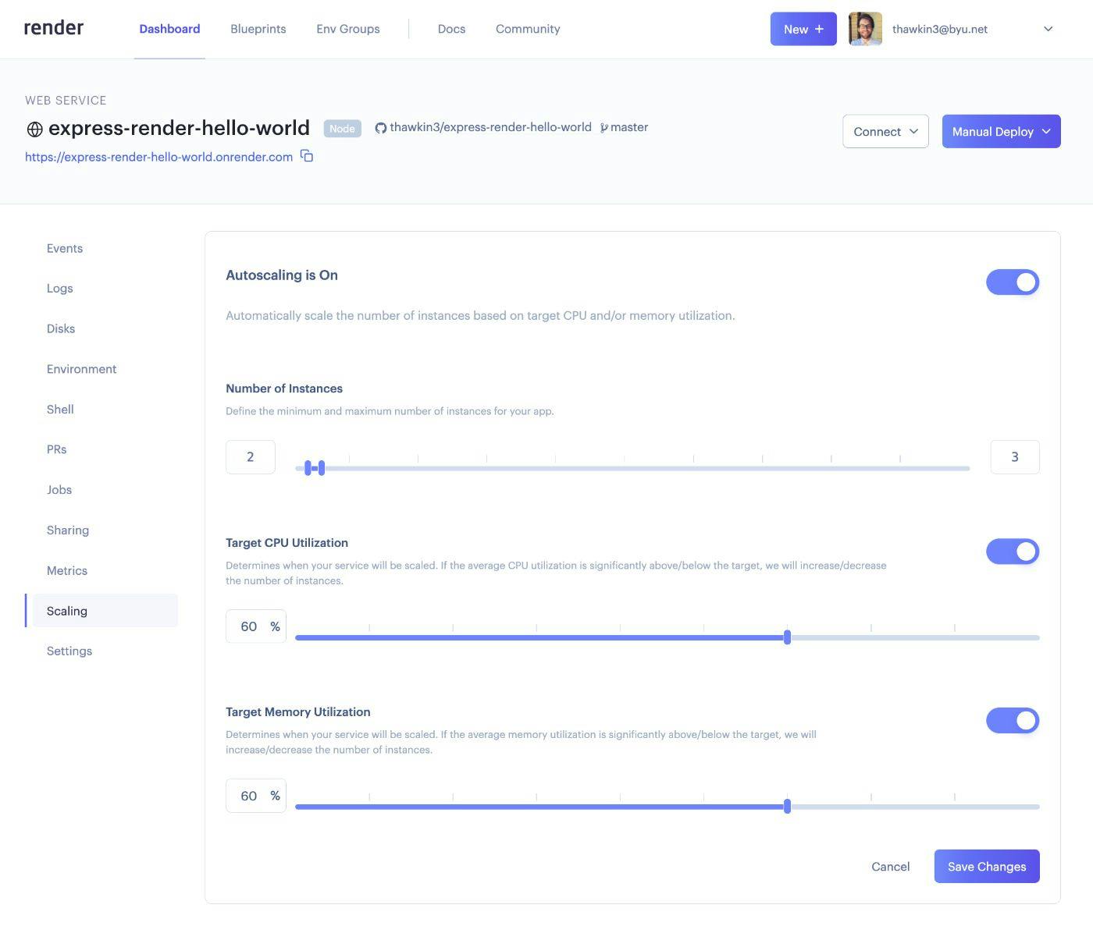1093x926 pixels.
Task: Click the render logo
Action: point(54,28)
